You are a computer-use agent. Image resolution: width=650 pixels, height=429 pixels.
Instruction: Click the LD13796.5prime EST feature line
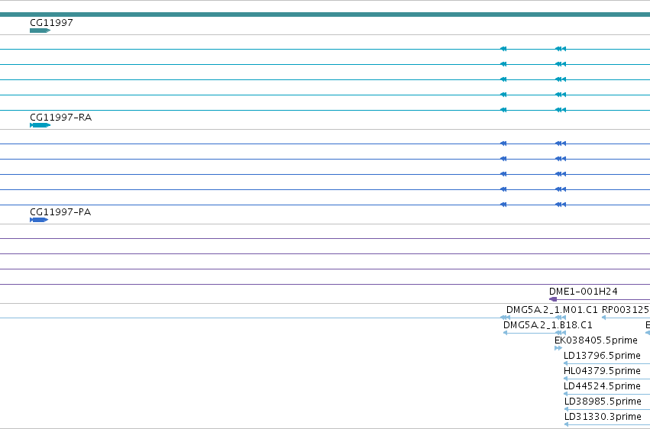607,363
